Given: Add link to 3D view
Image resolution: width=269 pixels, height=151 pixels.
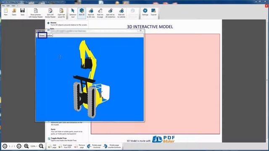Looking at the screenshot, I should click(x=91, y=13).
